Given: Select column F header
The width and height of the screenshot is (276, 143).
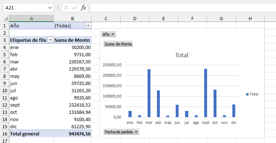Looking at the screenshot, I should [x=192, y=18].
